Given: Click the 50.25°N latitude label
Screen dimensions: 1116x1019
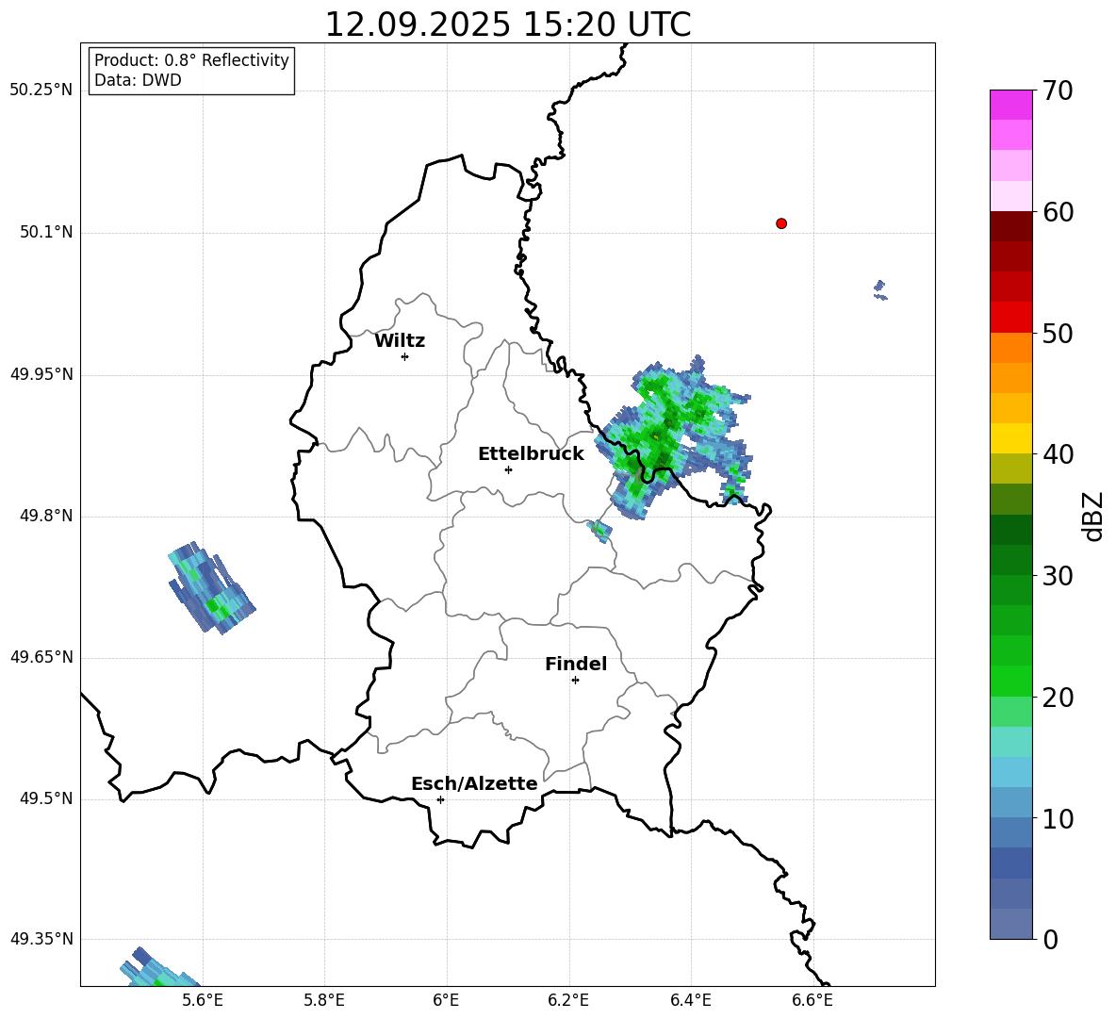Looking at the screenshot, I should [x=41, y=90].
